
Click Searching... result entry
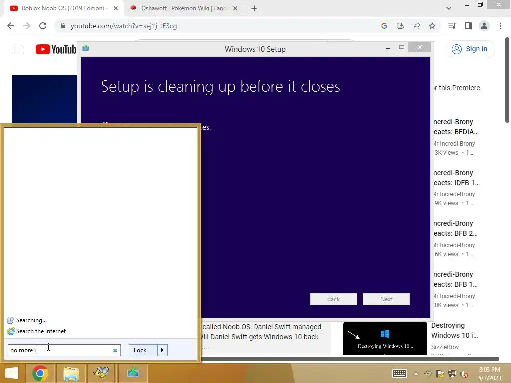31,320
